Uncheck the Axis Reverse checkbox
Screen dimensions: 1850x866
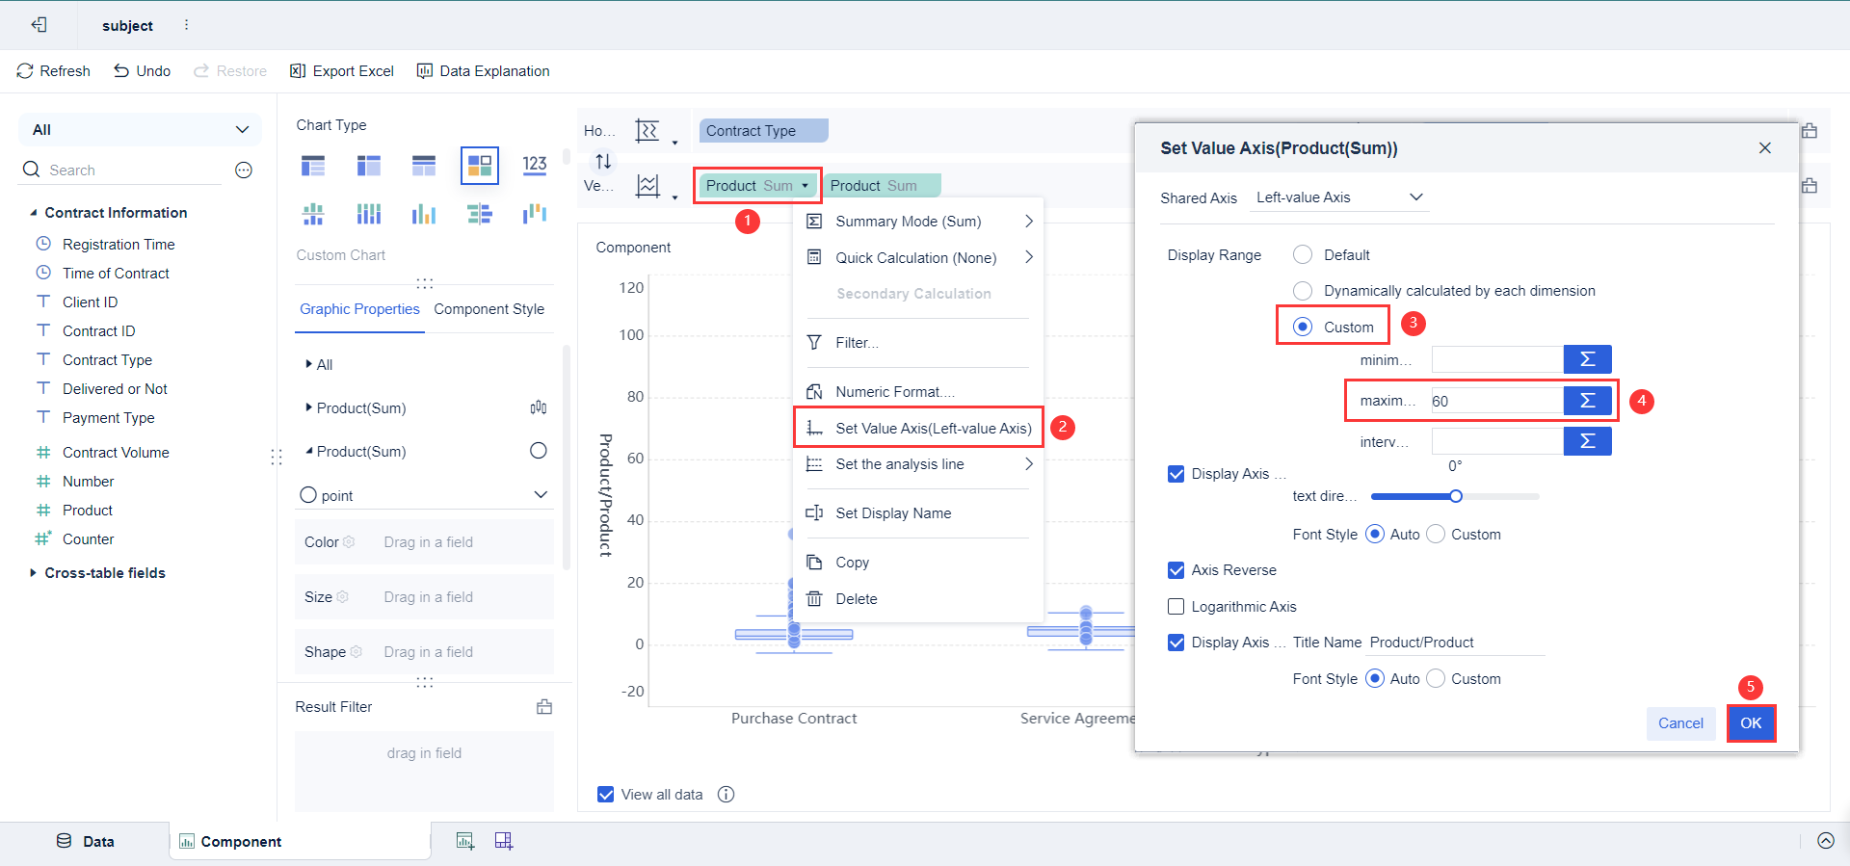(1176, 570)
